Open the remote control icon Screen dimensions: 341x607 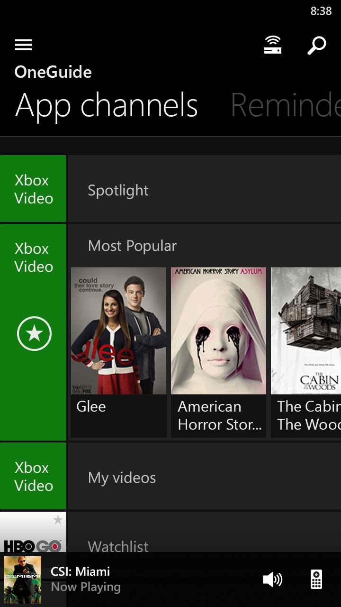tap(316, 579)
